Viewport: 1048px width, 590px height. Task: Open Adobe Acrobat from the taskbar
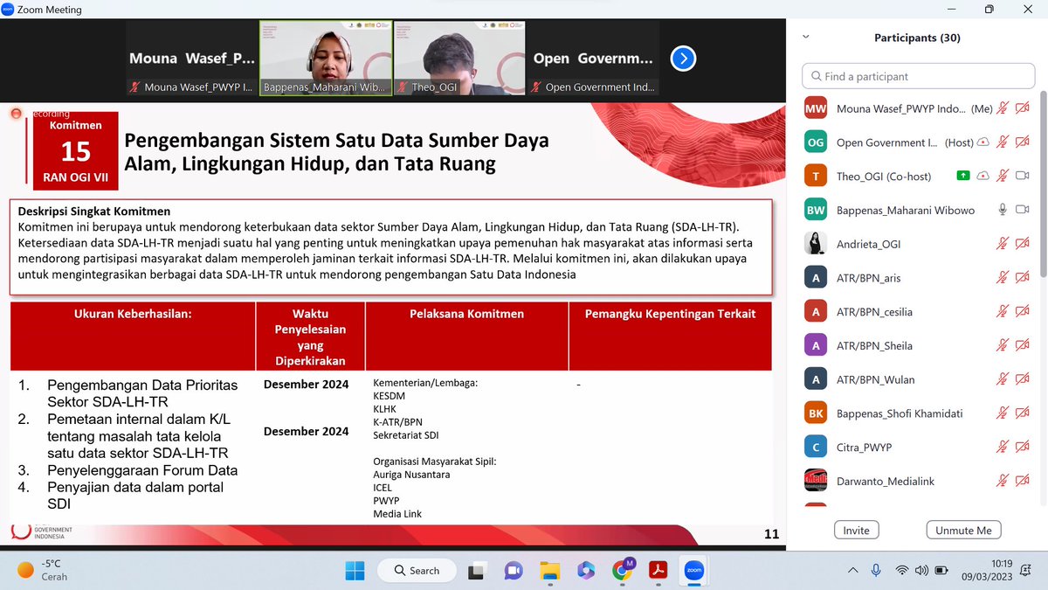[658, 570]
